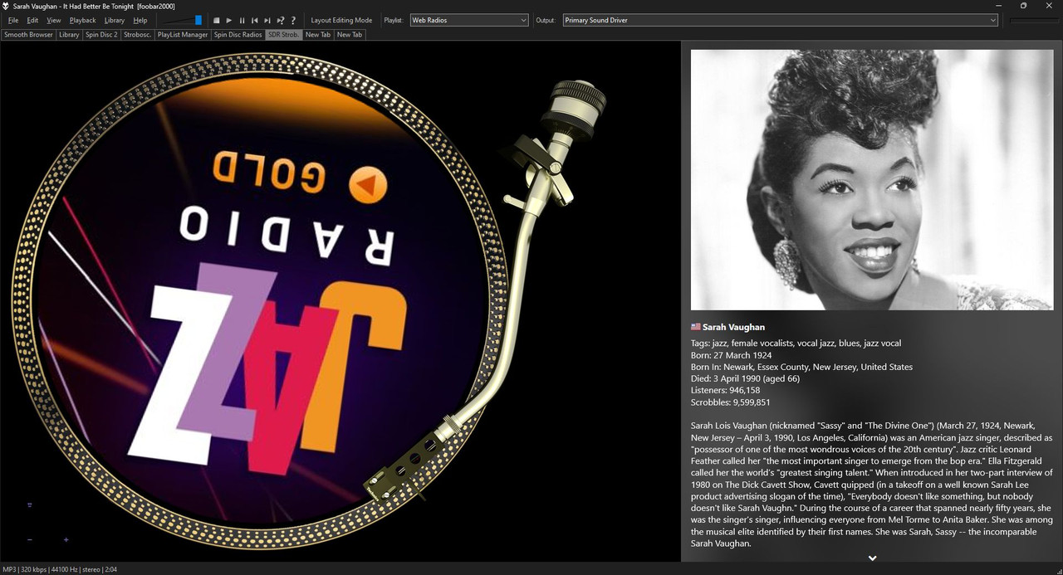Click the Tags line listing jazz genres
This screenshot has width=1063, height=575.
[796, 344]
